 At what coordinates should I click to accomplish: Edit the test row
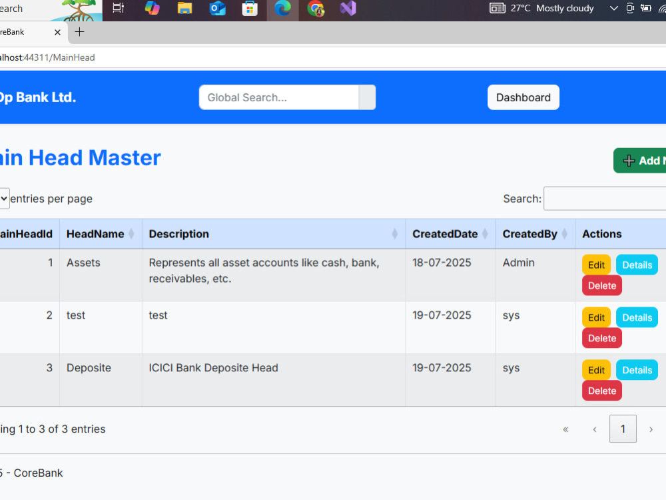(596, 317)
